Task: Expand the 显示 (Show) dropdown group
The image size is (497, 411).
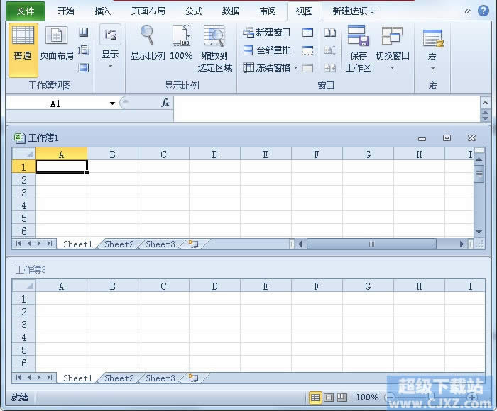Action: pyautogui.click(x=110, y=47)
